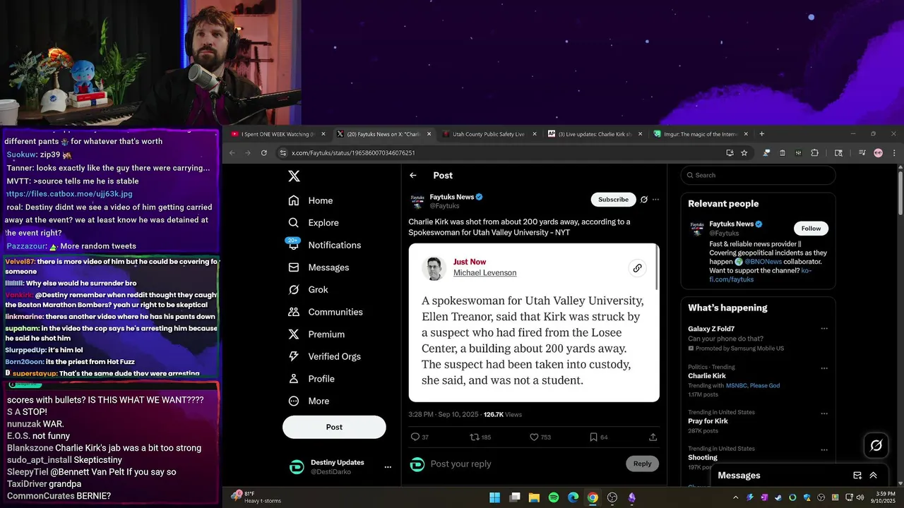Open more options for the Shooting trend
Viewport: 904px width, 508px height.
click(x=824, y=449)
